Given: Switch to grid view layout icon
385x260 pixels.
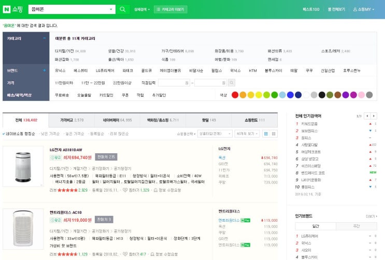Looking at the screenshot, I should pos(274,134).
